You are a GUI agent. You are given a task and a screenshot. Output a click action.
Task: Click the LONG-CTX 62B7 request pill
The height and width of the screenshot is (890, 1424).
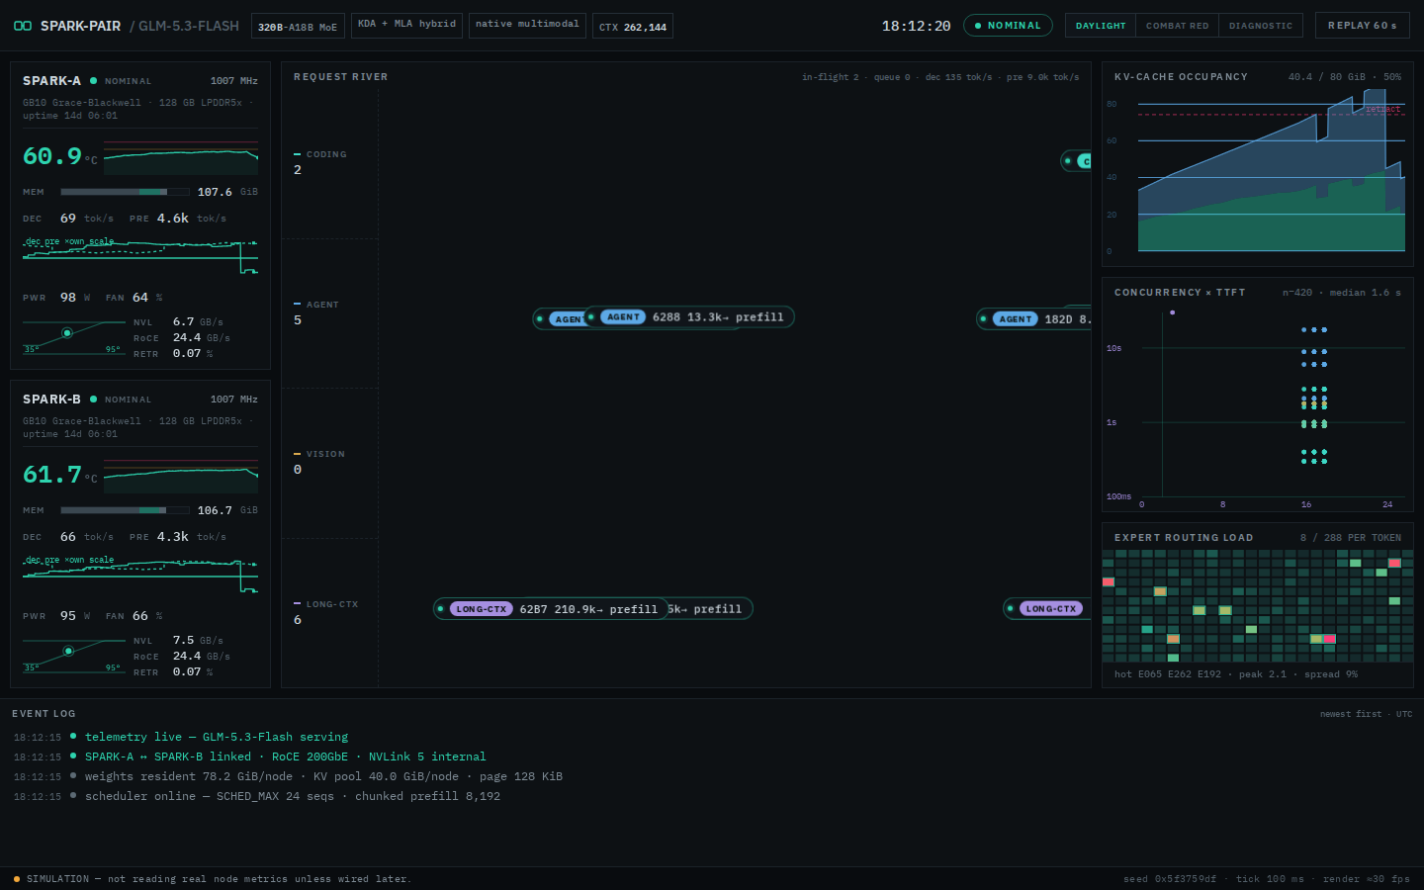pos(552,609)
